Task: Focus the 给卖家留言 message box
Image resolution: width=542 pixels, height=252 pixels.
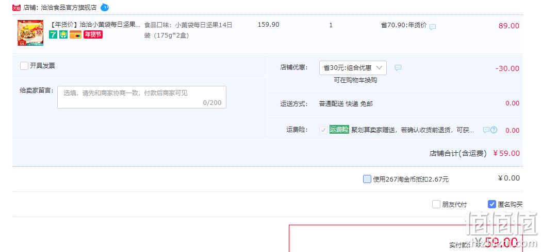Action: click(142, 97)
